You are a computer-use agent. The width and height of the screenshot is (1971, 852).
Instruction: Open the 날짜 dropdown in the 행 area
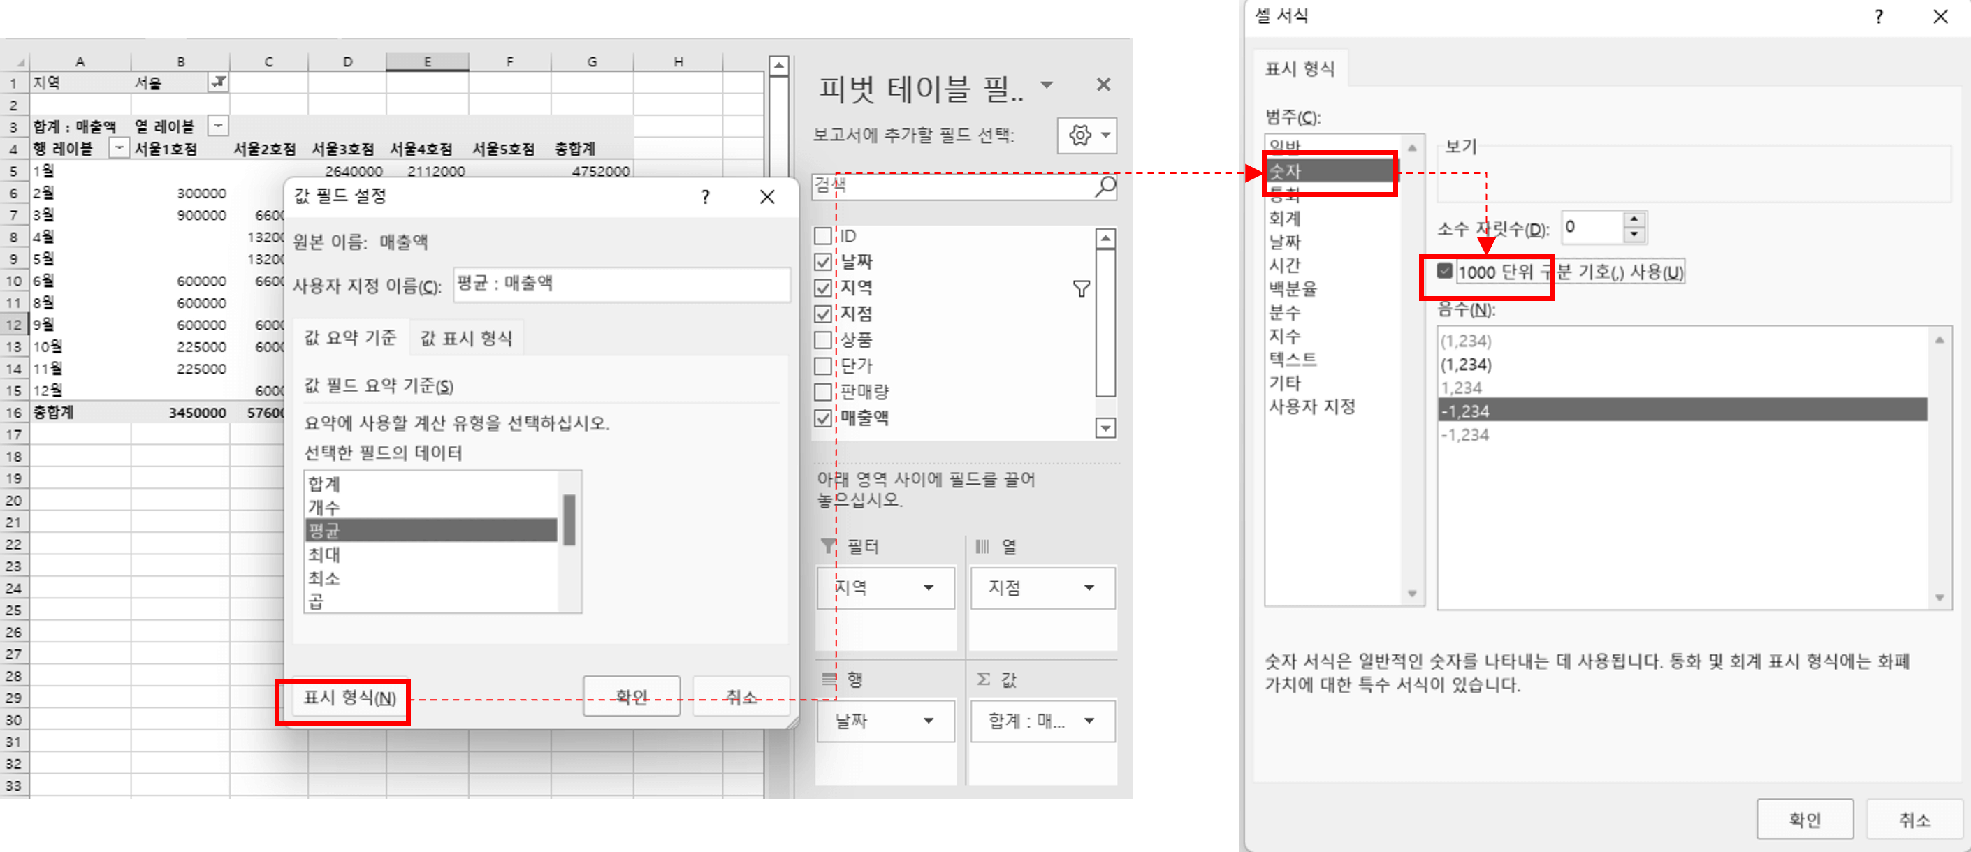click(x=930, y=721)
